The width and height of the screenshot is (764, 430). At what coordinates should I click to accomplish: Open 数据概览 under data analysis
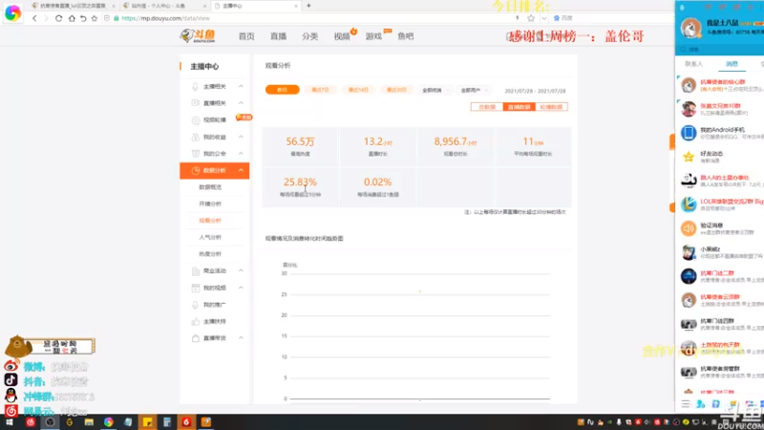[210, 187]
